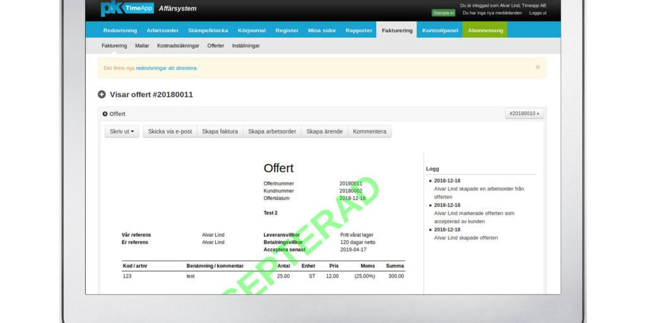
Task: Collapse the Offert panel arrow icon
Action: click(x=105, y=114)
